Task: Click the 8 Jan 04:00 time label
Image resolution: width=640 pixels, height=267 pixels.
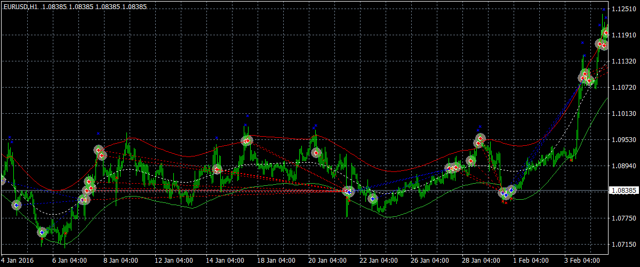Action: pos(121,261)
